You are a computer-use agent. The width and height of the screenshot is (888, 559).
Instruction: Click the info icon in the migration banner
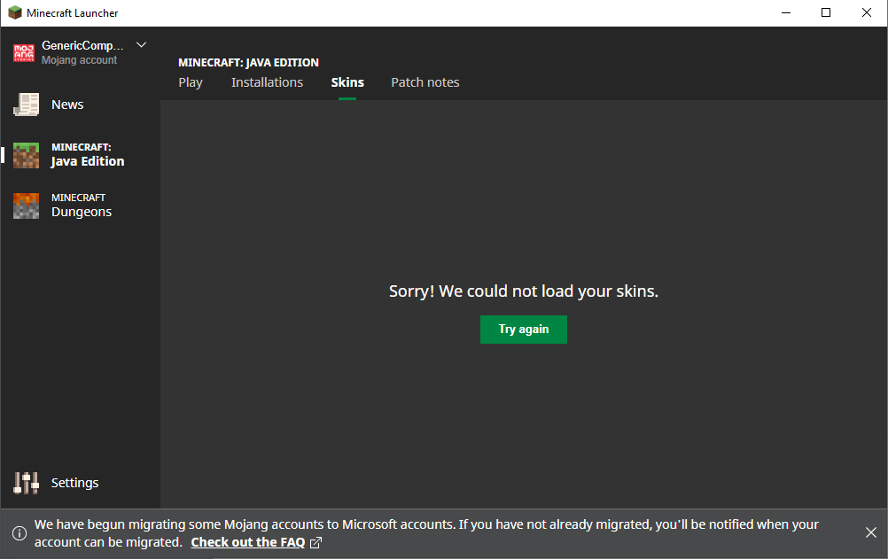pyautogui.click(x=19, y=533)
